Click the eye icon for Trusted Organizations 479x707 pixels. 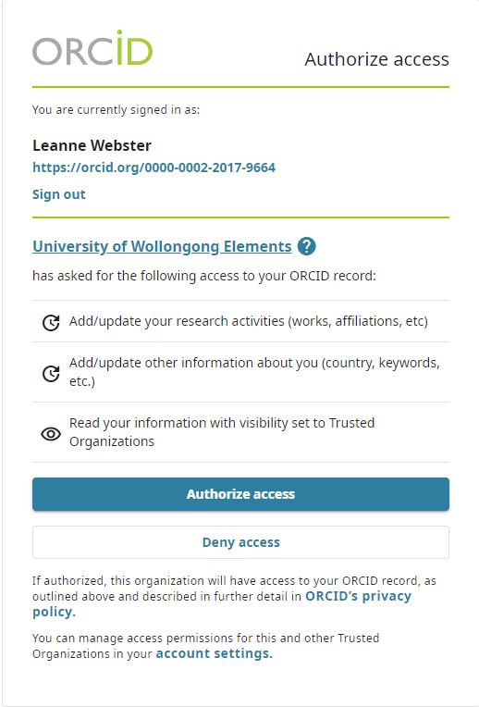coord(51,433)
